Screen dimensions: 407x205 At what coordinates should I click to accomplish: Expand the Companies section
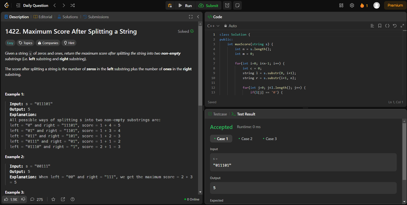pos(48,43)
